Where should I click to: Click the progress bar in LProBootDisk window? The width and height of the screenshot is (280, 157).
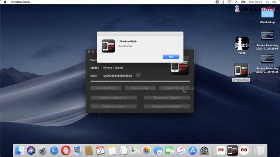(x=140, y=81)
